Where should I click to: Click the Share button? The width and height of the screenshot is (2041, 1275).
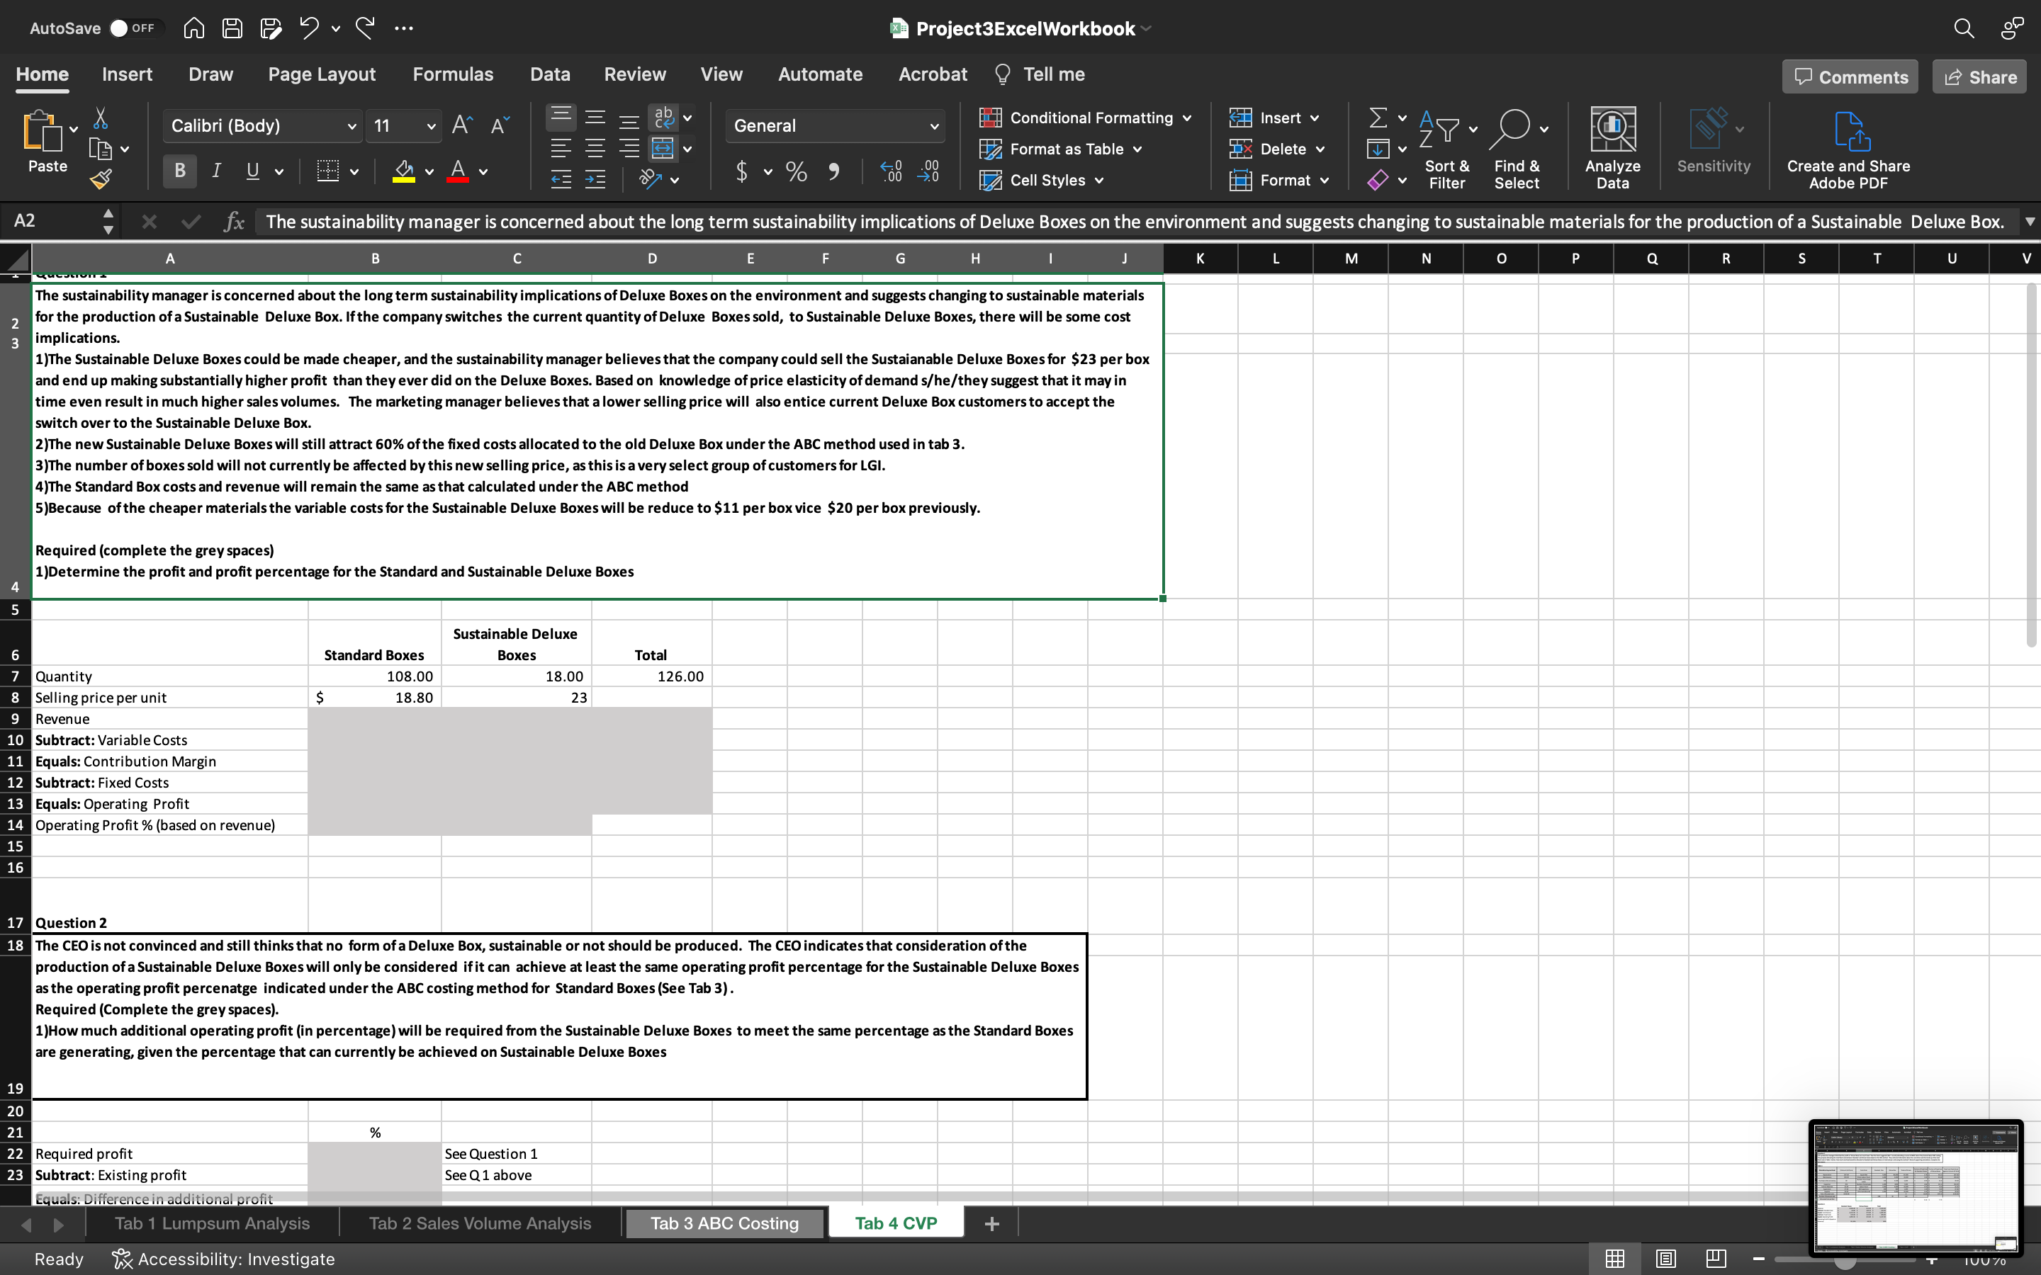tap(1979, 76)
